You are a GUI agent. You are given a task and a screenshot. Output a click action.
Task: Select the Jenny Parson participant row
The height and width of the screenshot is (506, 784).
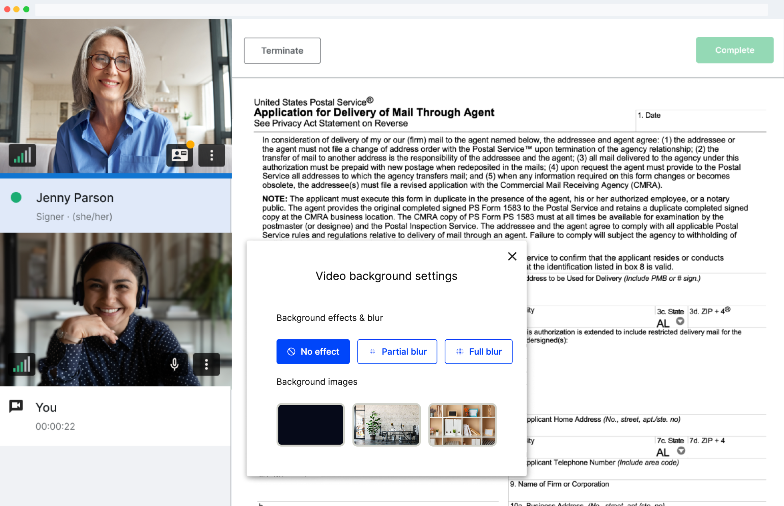[115, 206]
